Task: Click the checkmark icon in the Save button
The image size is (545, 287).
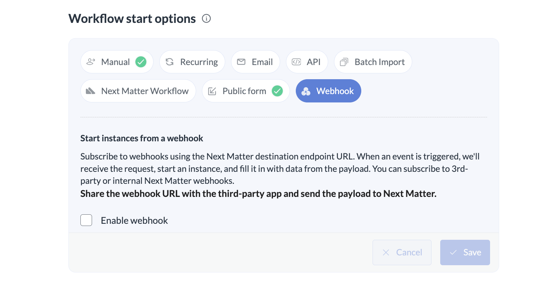Action: pos(453,252)
